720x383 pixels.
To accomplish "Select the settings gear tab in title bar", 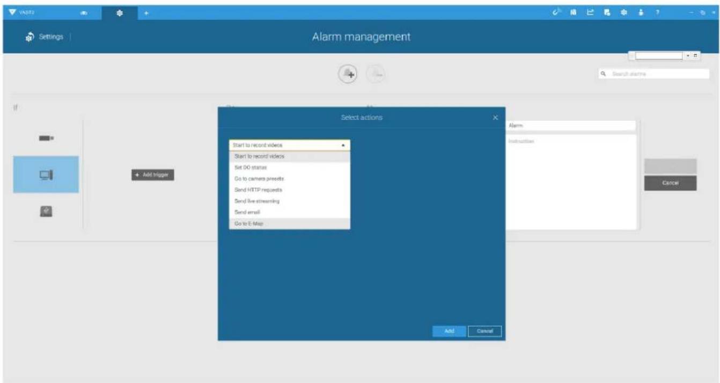I will click(120, 12).
